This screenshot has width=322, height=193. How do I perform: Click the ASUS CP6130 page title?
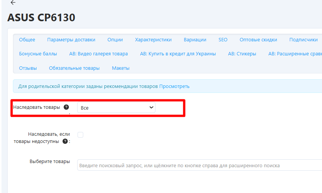pyautogui.click(x=41, y=17)
